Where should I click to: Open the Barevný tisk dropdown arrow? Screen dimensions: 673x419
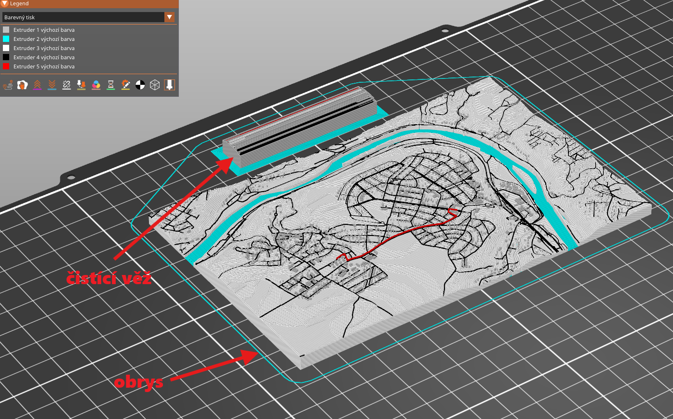coord(169,17)
